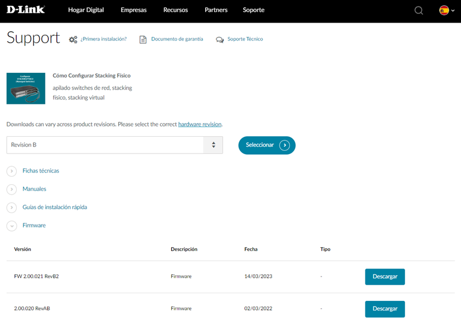Open Cómo Configurar Stacking Físico title
The width and height of the screenshot is (461, 321).
92,76
